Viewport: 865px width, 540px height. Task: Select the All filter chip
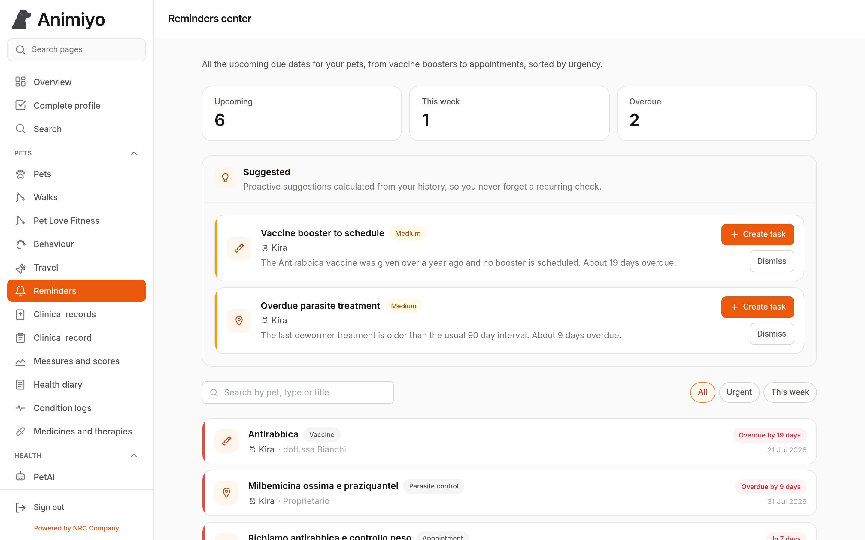[703, 392]
